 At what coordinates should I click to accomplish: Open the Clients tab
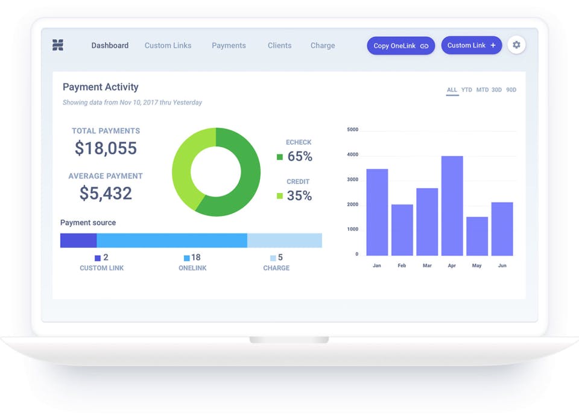[x=279, y=45]
